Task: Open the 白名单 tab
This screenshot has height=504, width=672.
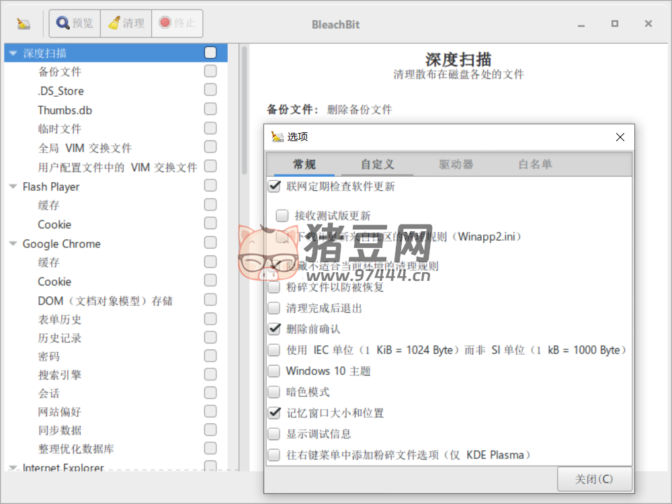Action: click(535, 165)
